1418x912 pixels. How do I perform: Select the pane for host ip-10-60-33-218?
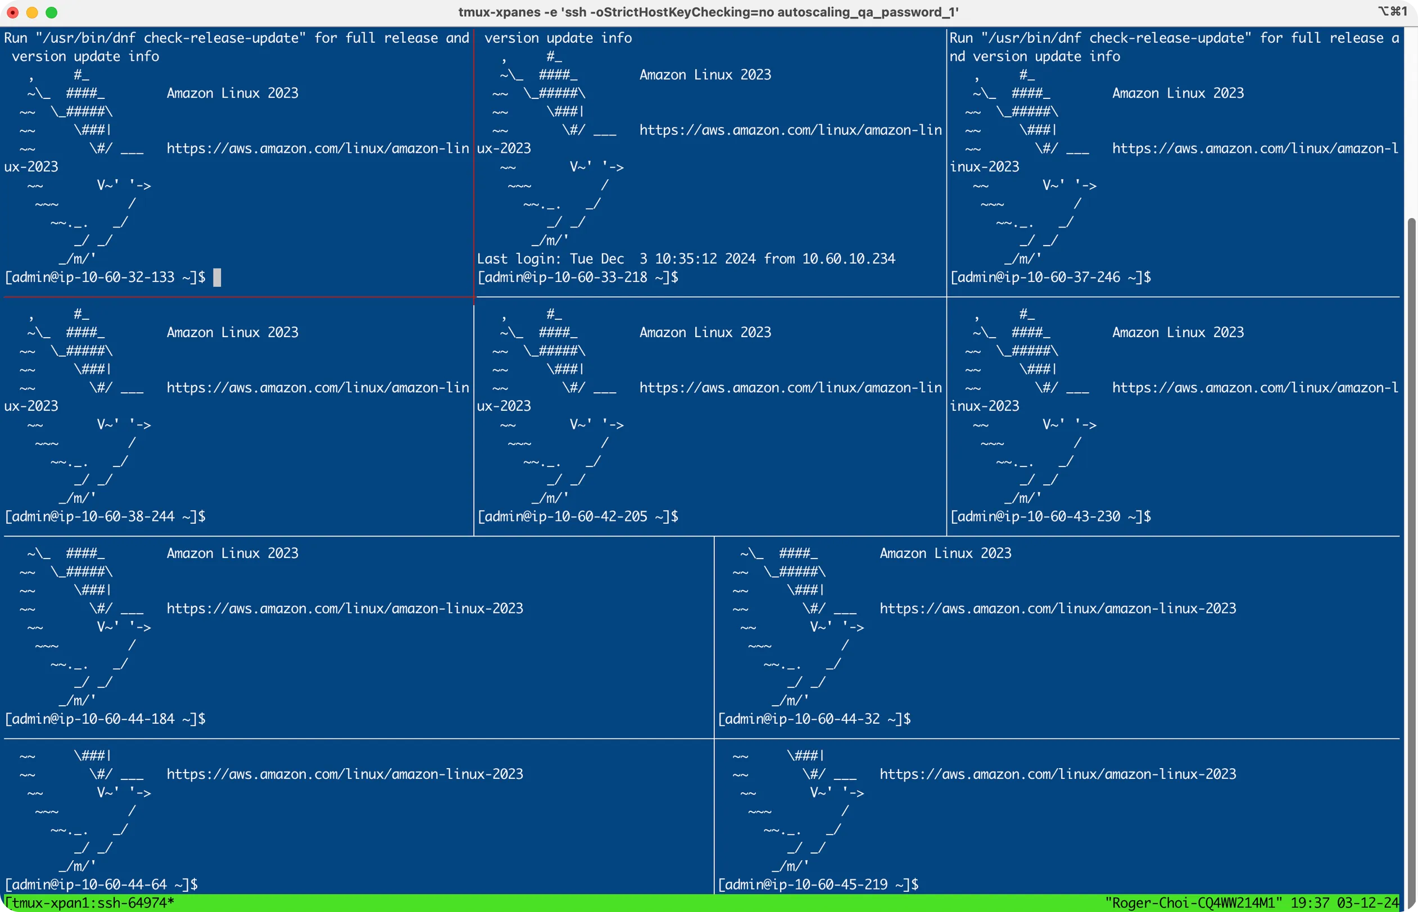point(578,277)
